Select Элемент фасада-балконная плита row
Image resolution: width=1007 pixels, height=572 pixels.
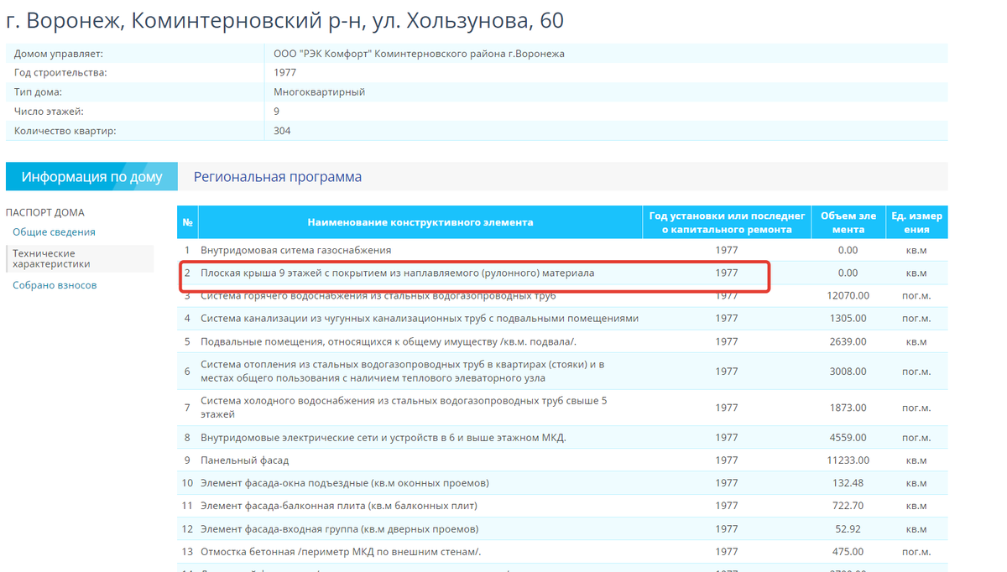coord(563,506)
